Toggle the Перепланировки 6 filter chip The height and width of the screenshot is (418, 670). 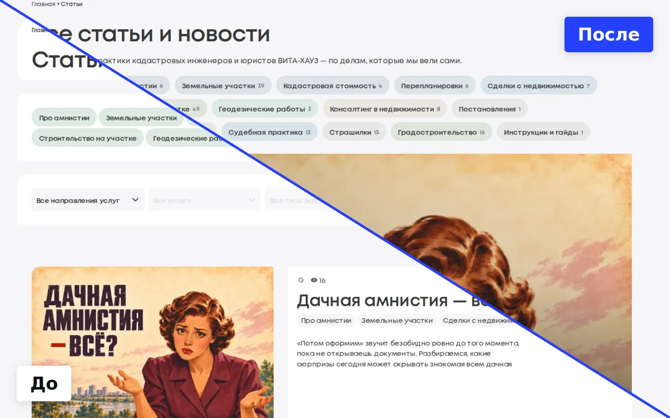pos(435,86)
